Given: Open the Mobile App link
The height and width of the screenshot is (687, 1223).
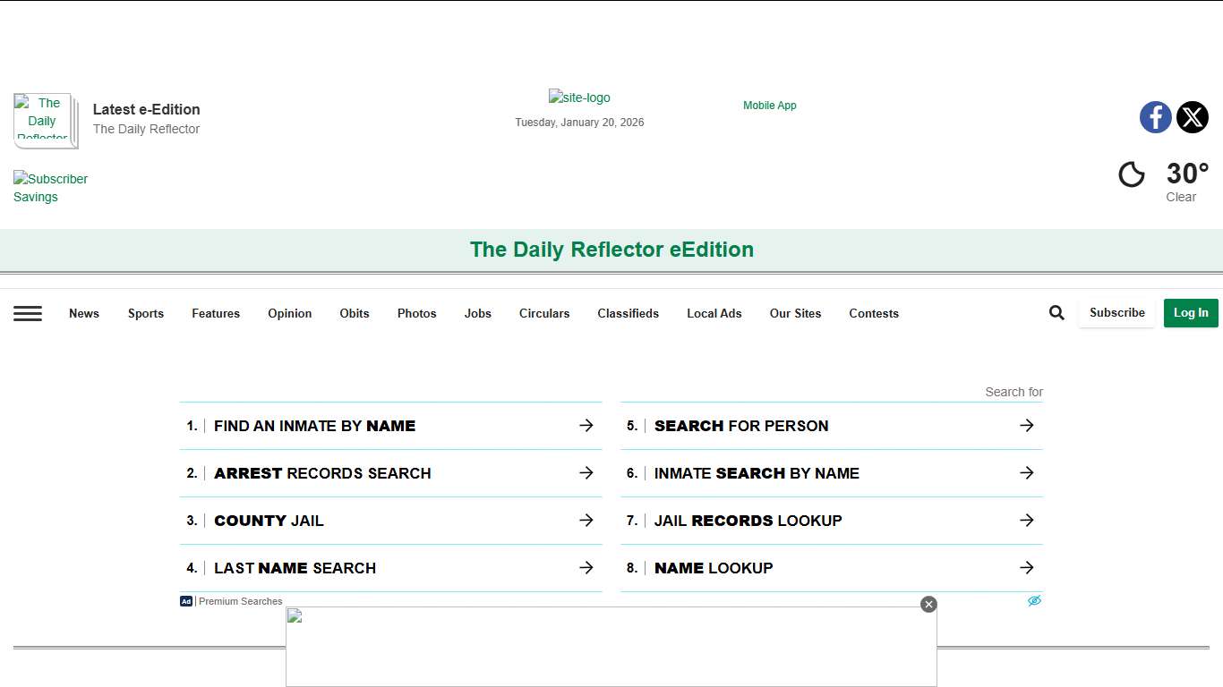Looking at the screenshot, I should [769, 105].
